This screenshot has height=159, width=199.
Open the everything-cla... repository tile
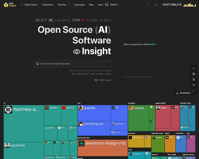[x=94, y=128]
